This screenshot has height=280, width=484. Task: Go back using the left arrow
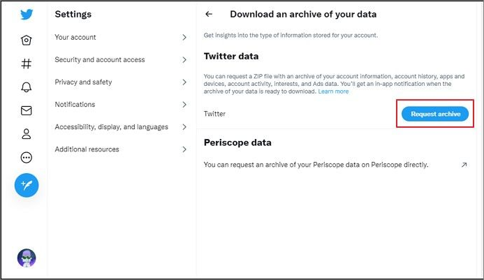point(208,14)
